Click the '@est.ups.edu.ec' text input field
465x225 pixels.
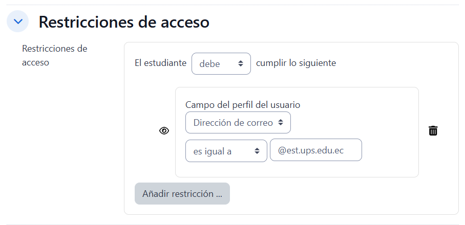pos(315,150)
